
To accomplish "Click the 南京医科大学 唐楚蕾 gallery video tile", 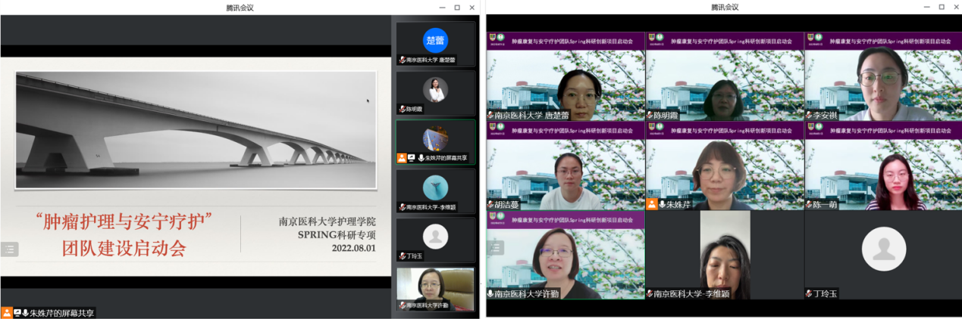I will point(565,83).
